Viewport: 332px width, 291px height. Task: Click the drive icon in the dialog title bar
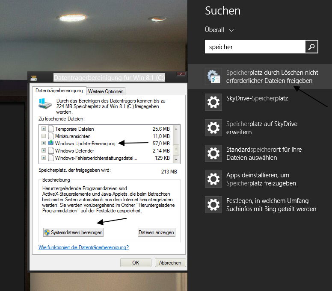click(34, 78)
